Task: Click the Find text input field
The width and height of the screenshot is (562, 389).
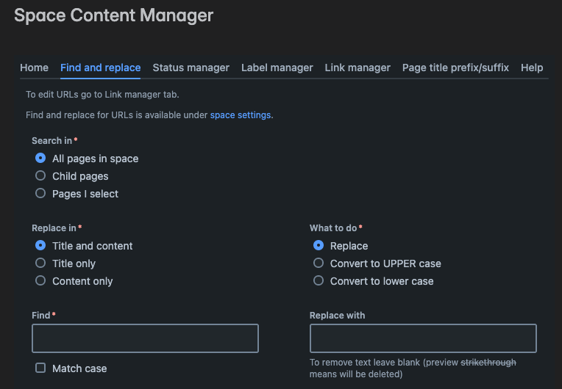Action: click(145, 338)
